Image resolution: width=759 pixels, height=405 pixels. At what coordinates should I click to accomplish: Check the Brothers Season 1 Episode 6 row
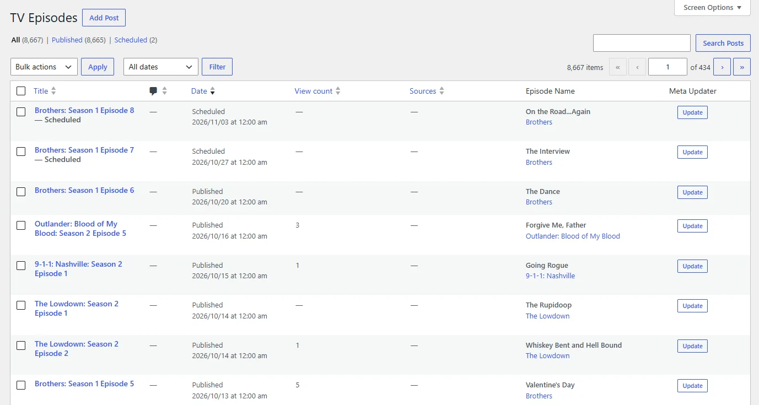[x=21, y=192]
